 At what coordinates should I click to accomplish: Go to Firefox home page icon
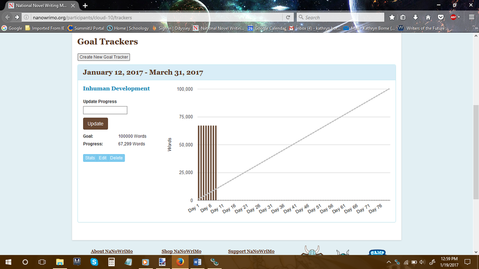tap(428, 17)
